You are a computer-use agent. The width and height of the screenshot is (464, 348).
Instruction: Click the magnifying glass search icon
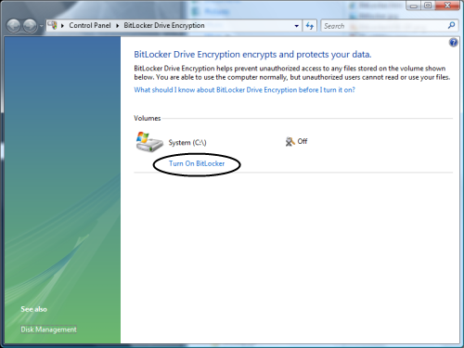click(451, 25)
